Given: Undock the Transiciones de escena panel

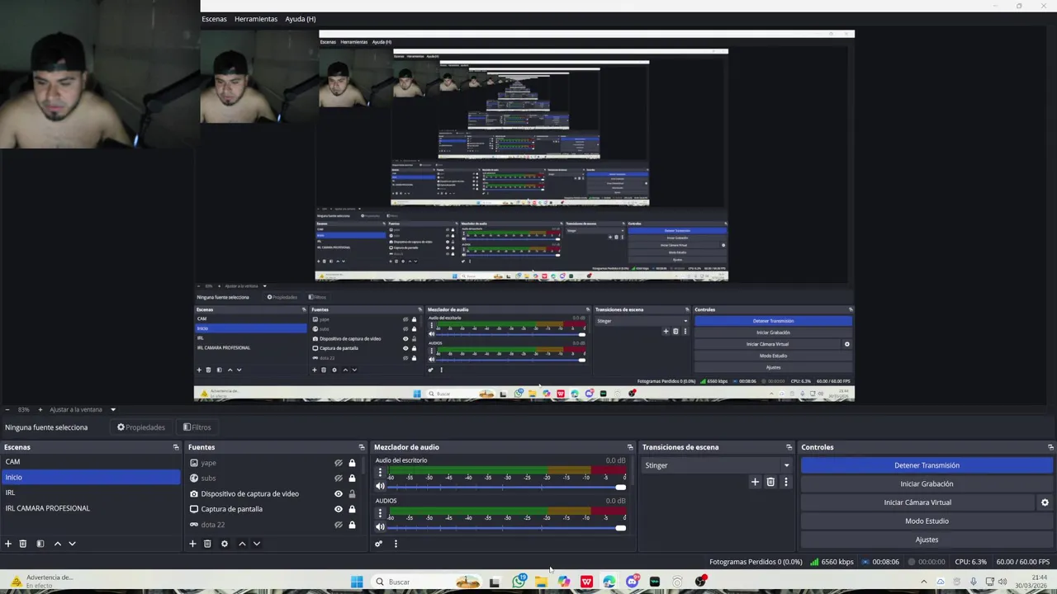Looking at the screenshot, I should (x=789, y=447).
